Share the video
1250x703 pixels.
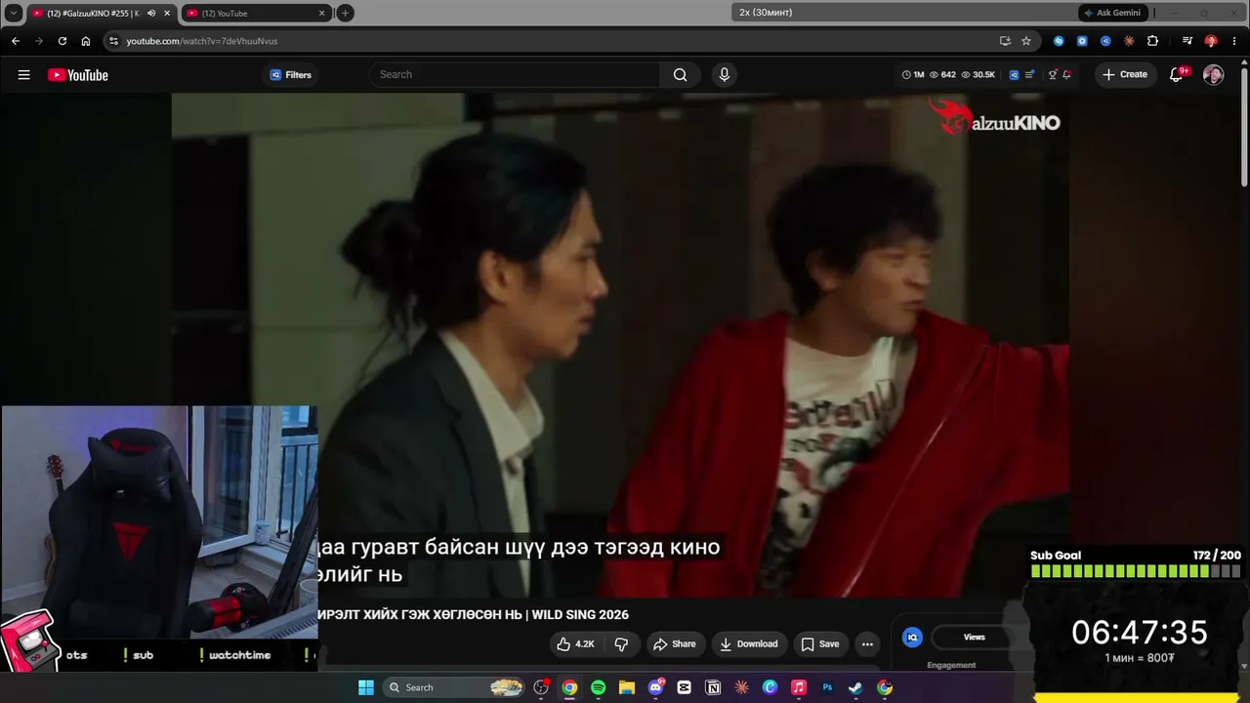tap(674, 644)
